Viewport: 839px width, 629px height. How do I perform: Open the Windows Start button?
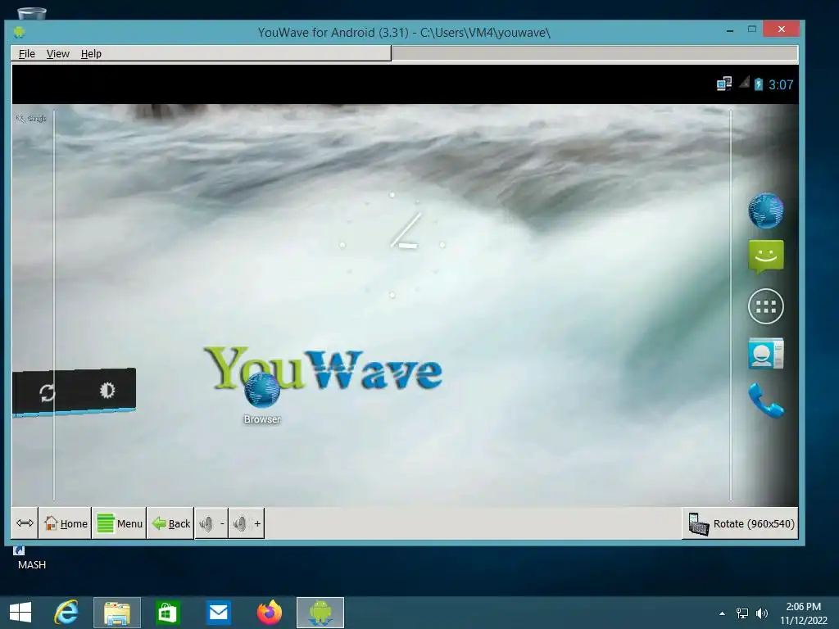point(20,613)
